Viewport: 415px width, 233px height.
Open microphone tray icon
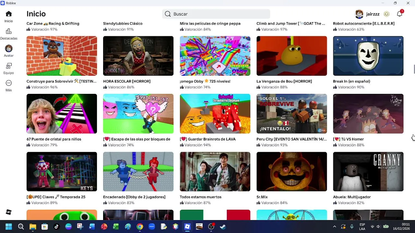point(352,227)
